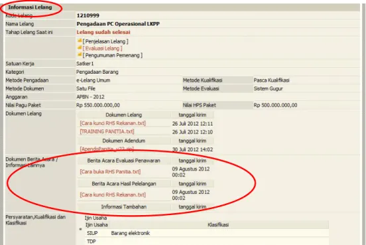Download Cara kunci RHS Rekanan.txt under Dokumen Lelang

pyautogui.click(x=113, y=123)
